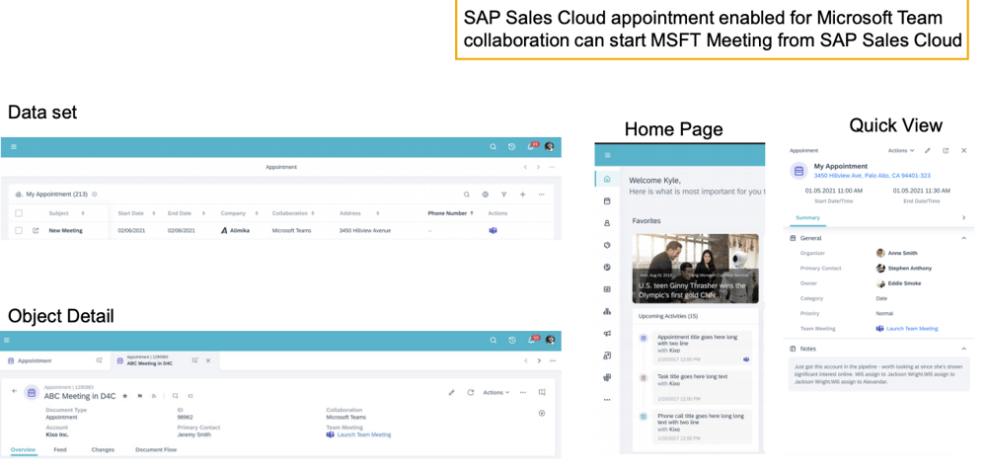The image size is (987, 475).
Task: Open the filter funnel in My Appointment list
Action: [x=503, y=195]
